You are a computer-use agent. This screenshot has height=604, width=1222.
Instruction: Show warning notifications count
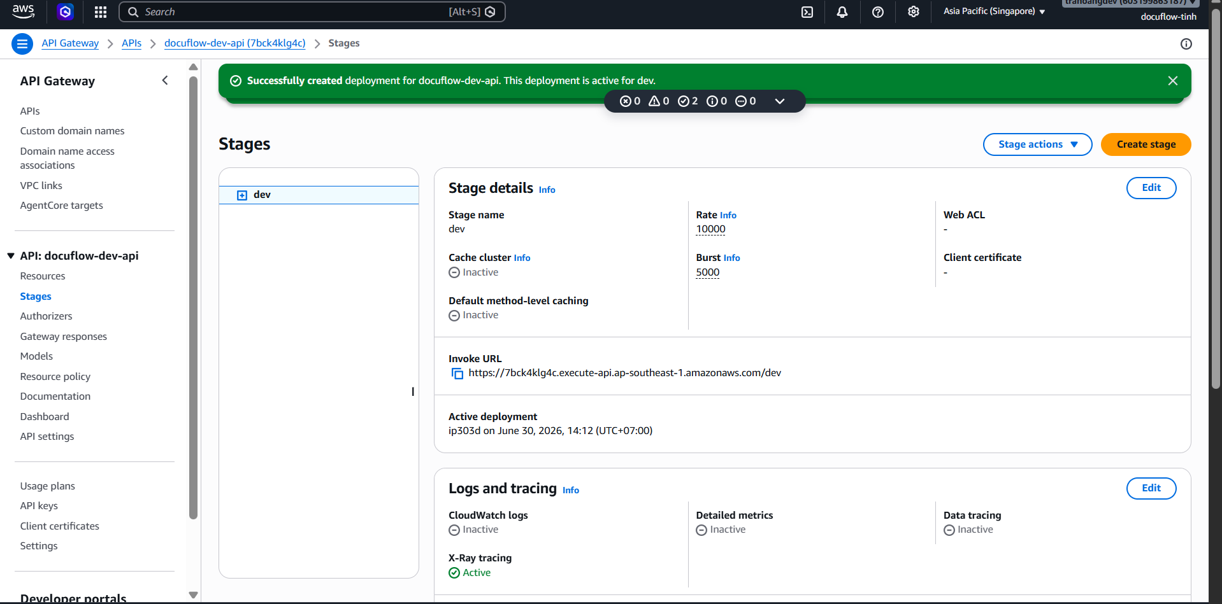click(x=659, y=101)
